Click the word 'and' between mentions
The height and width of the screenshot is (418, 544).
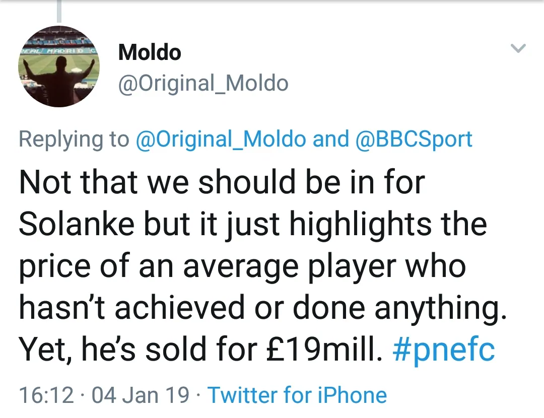(330, 140)
